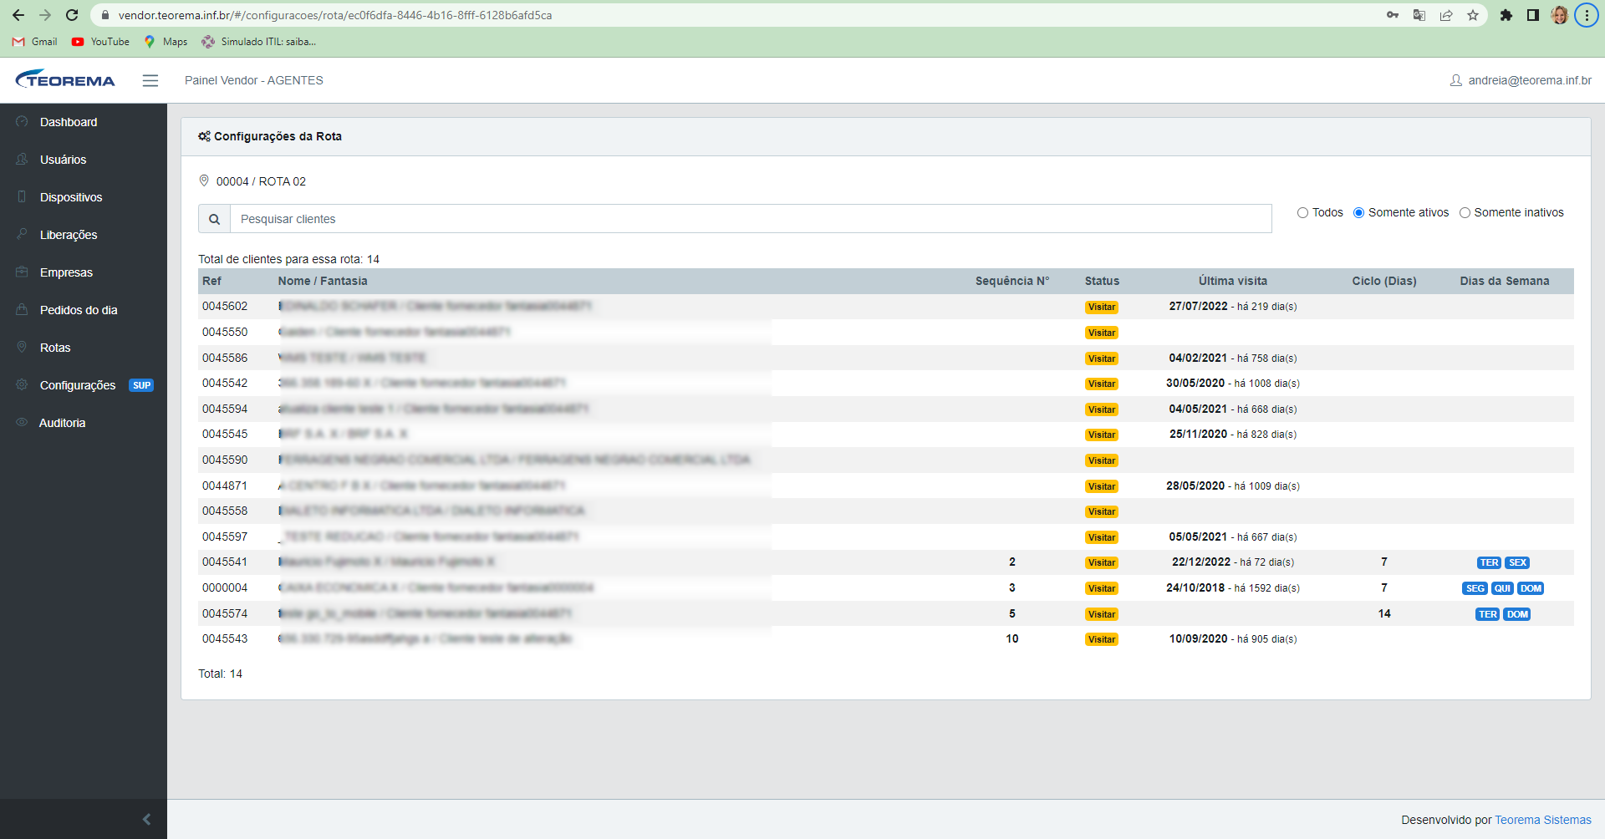Click the Dispositivos phone icon
Screen dimensions: 1605x839
[x=22, y=196]
